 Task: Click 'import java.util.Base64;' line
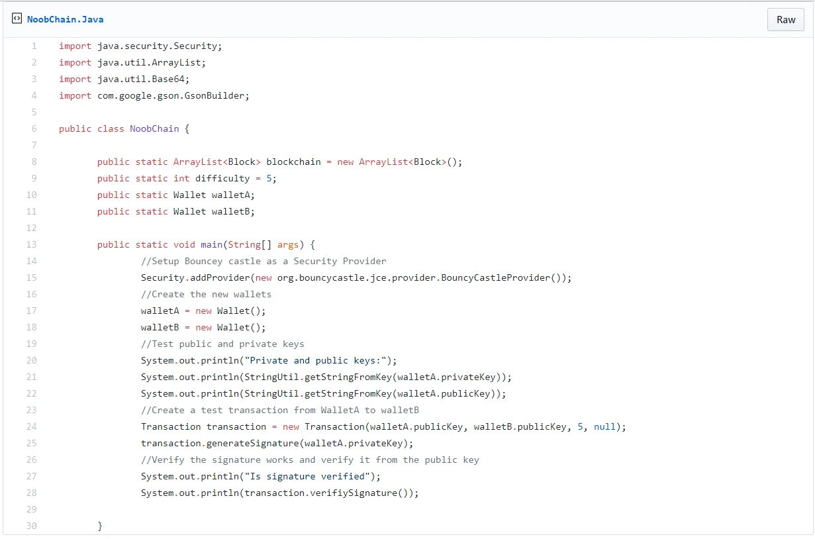coord(124,79)
